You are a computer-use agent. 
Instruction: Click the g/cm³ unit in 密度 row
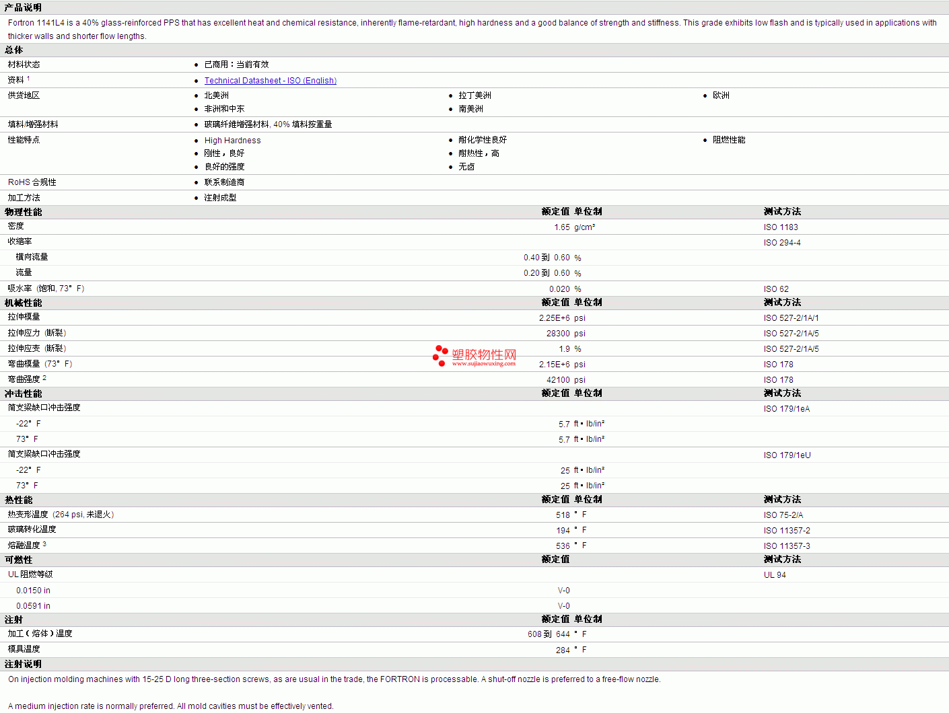click(x=584, y=227)
